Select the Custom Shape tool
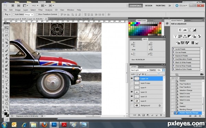206x128 pixels. 7,92
